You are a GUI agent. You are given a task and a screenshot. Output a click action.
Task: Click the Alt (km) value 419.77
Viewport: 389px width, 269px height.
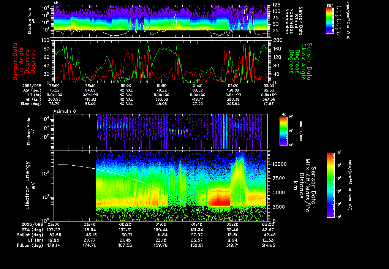(x=197, y=99)
